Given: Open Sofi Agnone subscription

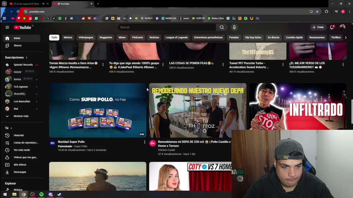Looking at the screenshot, I should click(x=21, y=87).
